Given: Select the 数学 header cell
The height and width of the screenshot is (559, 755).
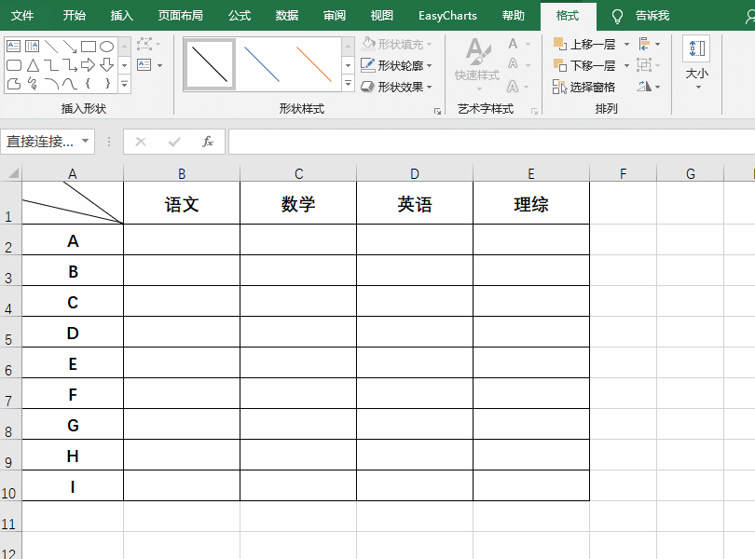Looking at the screenshot, I should (x=298, y=204).
